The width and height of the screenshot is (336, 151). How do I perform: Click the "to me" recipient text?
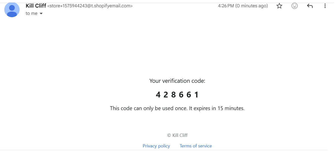pos(31,14)
